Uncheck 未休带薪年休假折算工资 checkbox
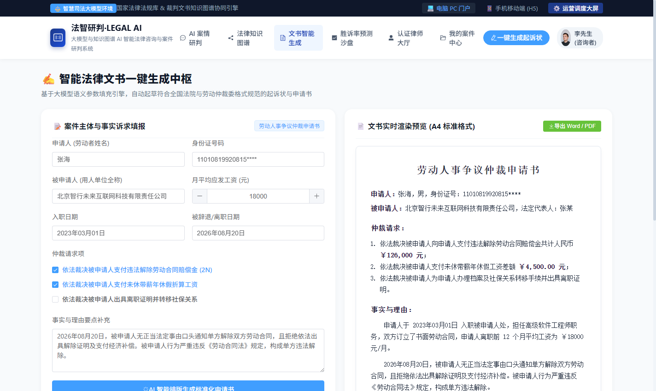This screenshot has width=656, height=391. [x=55, y=285]
